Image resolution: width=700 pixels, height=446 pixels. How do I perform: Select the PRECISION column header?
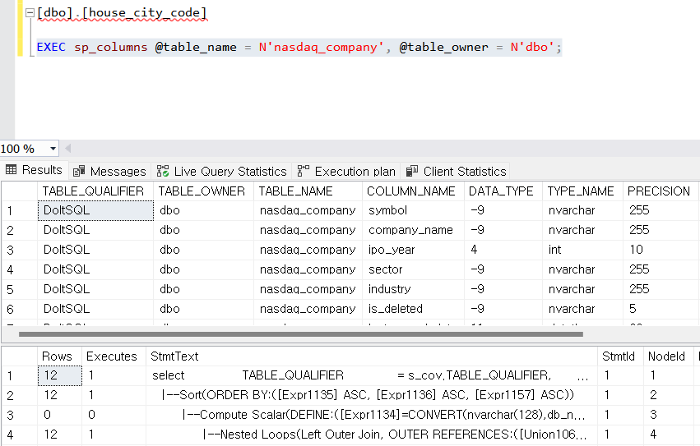(x=661, y=191)
